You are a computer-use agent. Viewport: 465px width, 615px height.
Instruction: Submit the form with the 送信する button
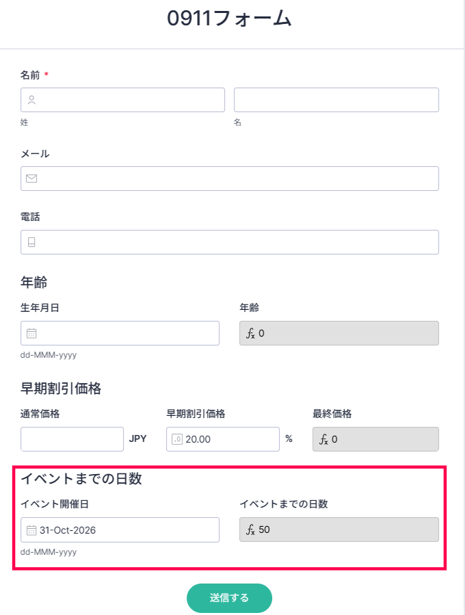click(229, 598)
